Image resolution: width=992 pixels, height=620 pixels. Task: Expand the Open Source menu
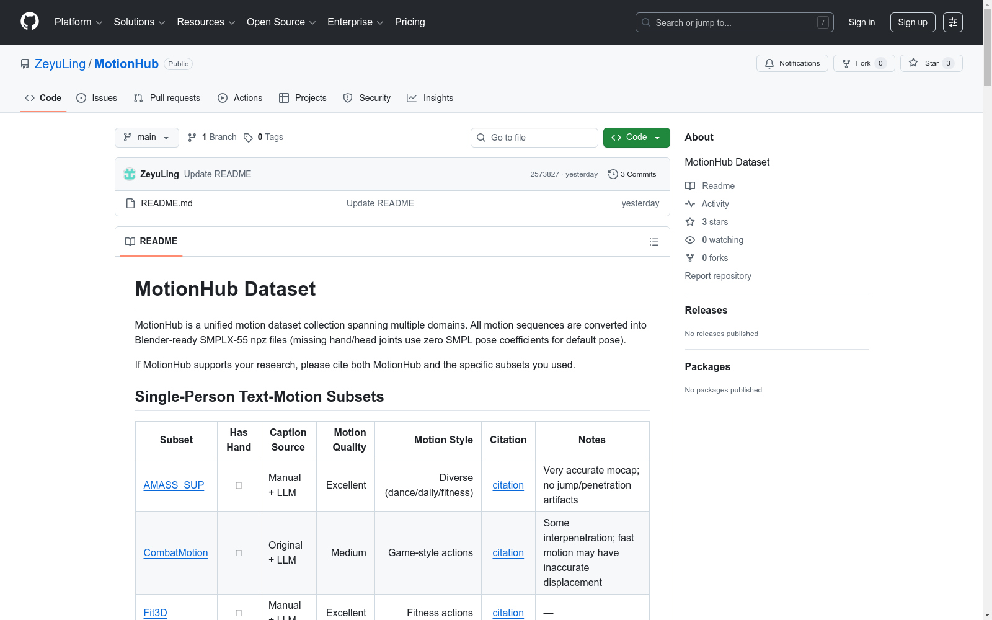coord(281,22)
